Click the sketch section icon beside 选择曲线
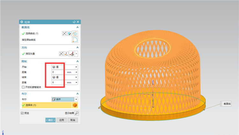The image size is (239, 135). [69, 33]
